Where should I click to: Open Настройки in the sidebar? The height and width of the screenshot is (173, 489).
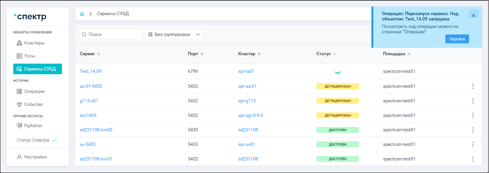(x=35, y=157)
